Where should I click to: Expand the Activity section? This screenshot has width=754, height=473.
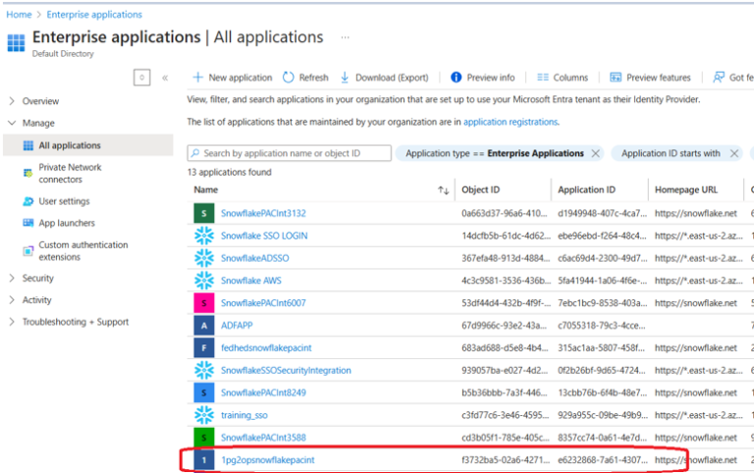(x=12, y=300)
